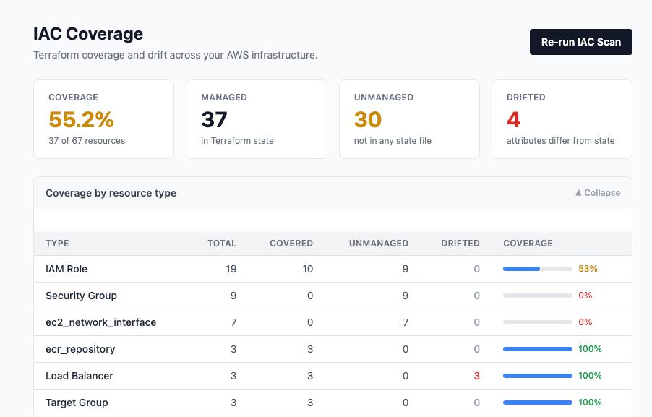Click the Coverage by resource type heading
This screenshot has height=417, width=652.
[111, 193]
